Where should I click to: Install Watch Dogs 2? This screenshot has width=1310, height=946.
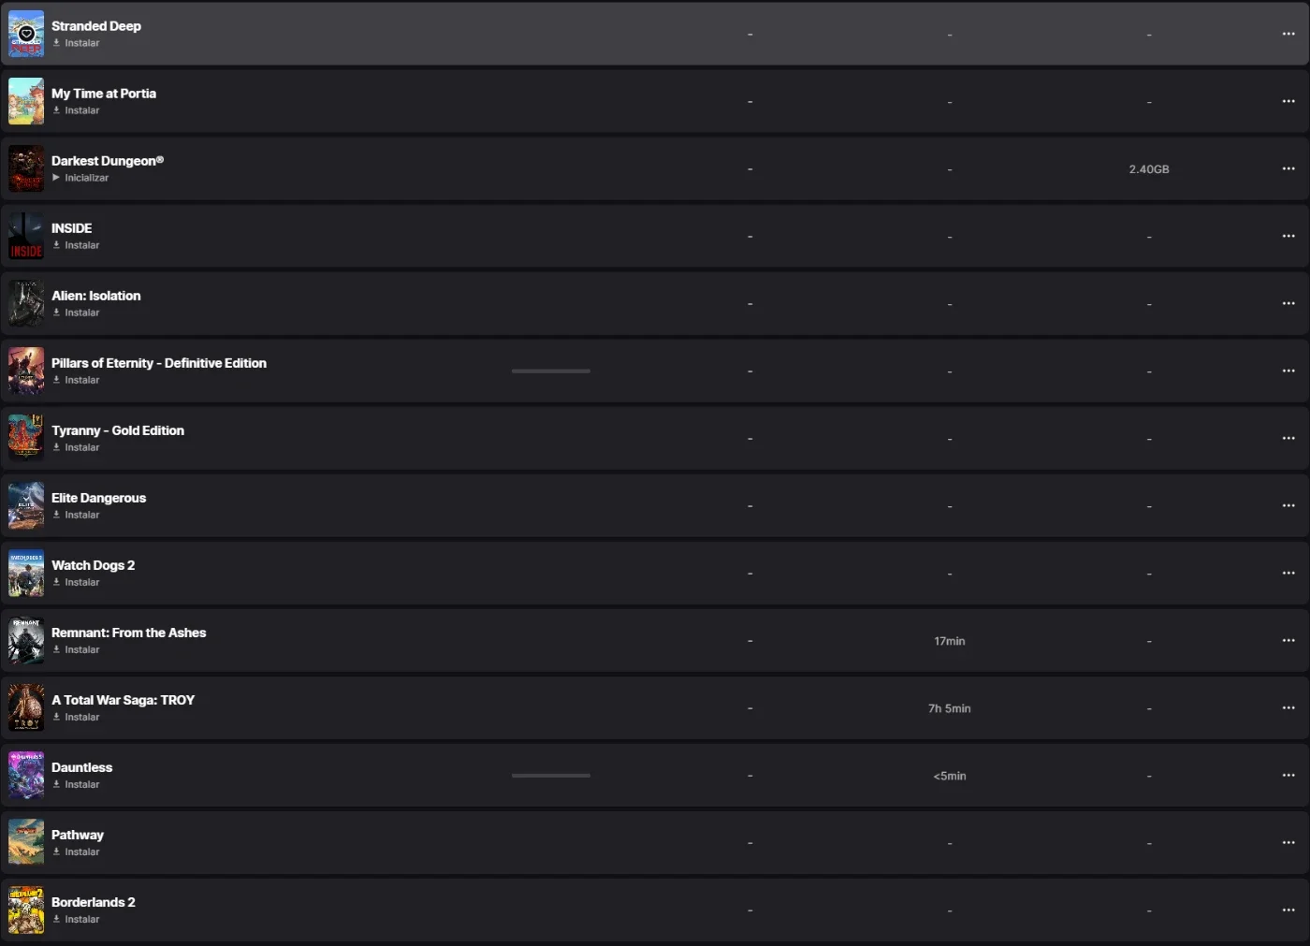tap(76, 582)
